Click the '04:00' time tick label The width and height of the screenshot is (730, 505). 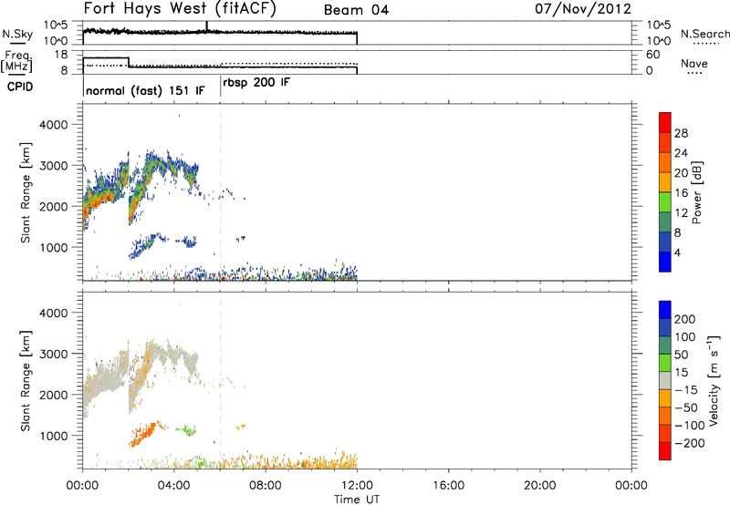pyautogui.click(x=174, y=486)
